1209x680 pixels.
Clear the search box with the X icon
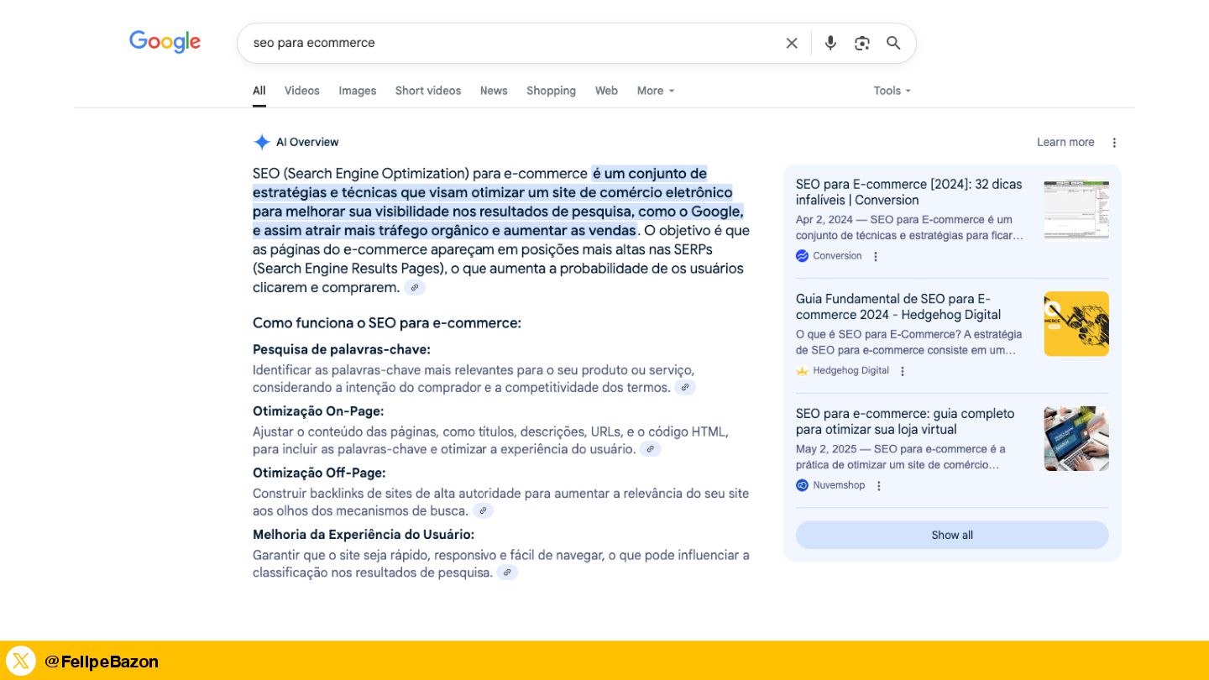pos(792,43)
